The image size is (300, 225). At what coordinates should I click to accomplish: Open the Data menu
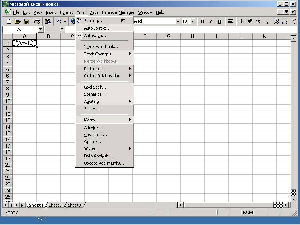94,12
